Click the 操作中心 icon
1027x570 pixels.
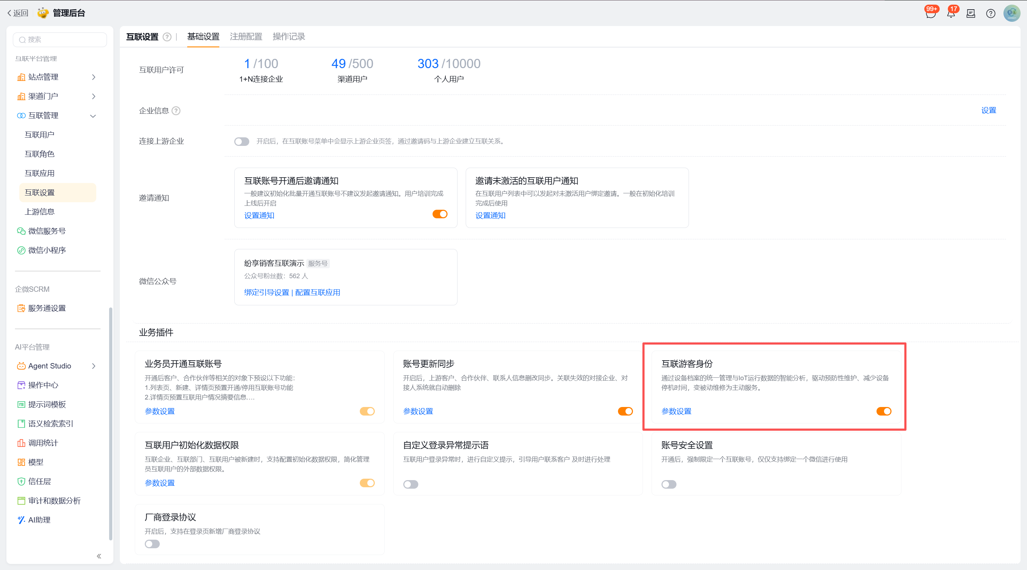click(21, 385)
